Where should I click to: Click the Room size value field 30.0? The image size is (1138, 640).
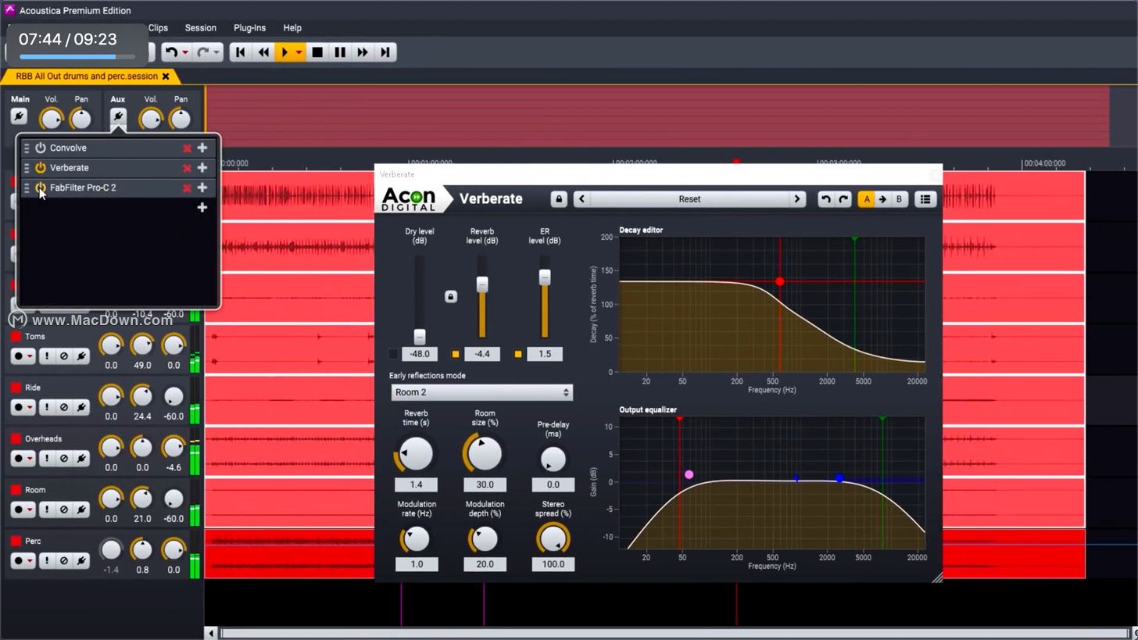tap(485, 484)
